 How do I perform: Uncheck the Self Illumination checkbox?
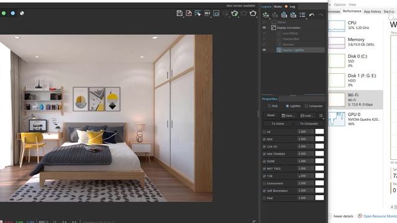[264, 191]
